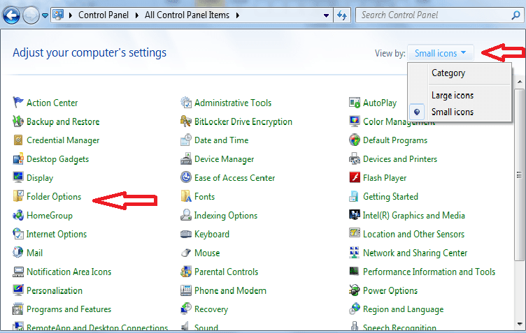Click the scrollbar up arrow
Image resolution: width=526 pixels, height=333 pixels.
click(519, 82)
